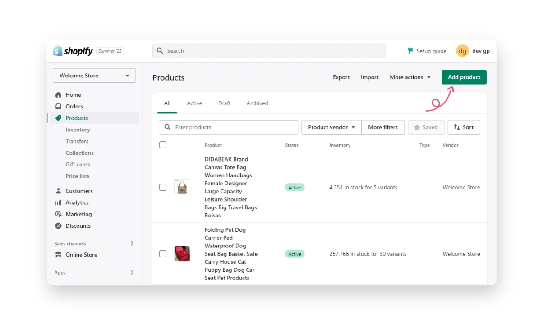Expand the Sales channels section chevron
This screenshot has width=543, height=324.
click(x=132, y=243)
